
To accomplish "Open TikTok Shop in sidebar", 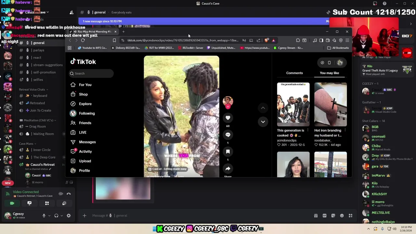I will tap(79, 94).
